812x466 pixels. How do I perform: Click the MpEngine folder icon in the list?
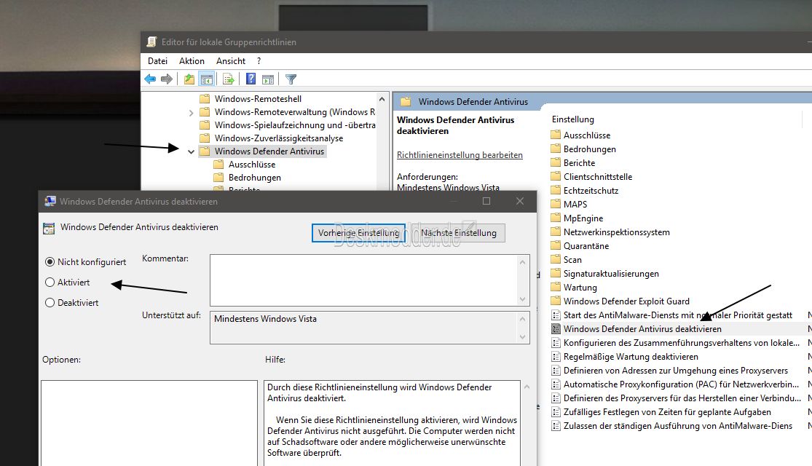click(x=556, y=218)
